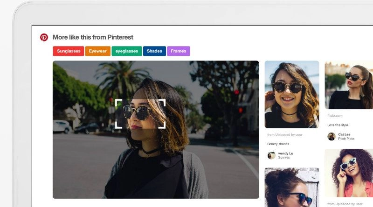The image size is (373, 207).
Task: Select the purple Frames tag
Action: click(179, 51)
